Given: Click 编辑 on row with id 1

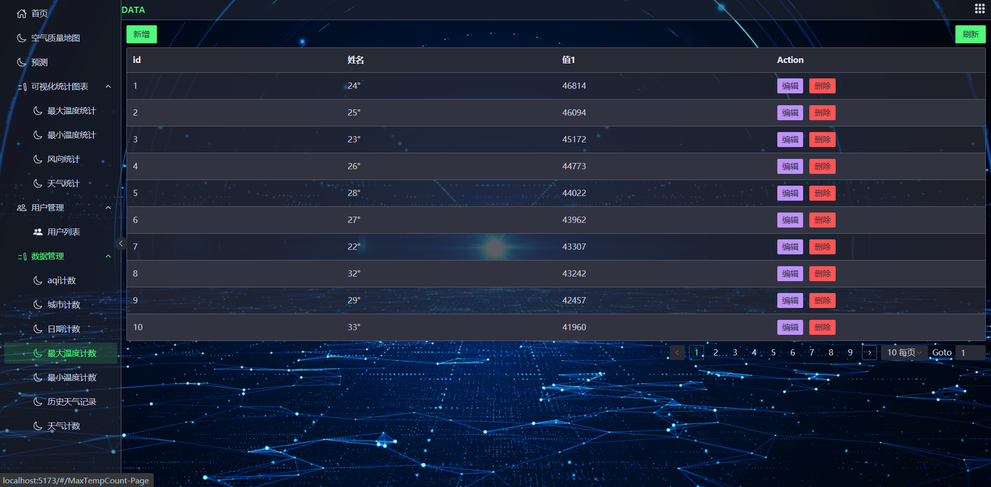Looking at the screenshot, I should pyautogui.click(x=790, y=86).
